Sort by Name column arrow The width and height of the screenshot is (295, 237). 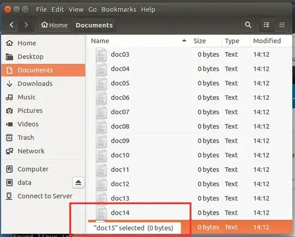click(184, 40)
